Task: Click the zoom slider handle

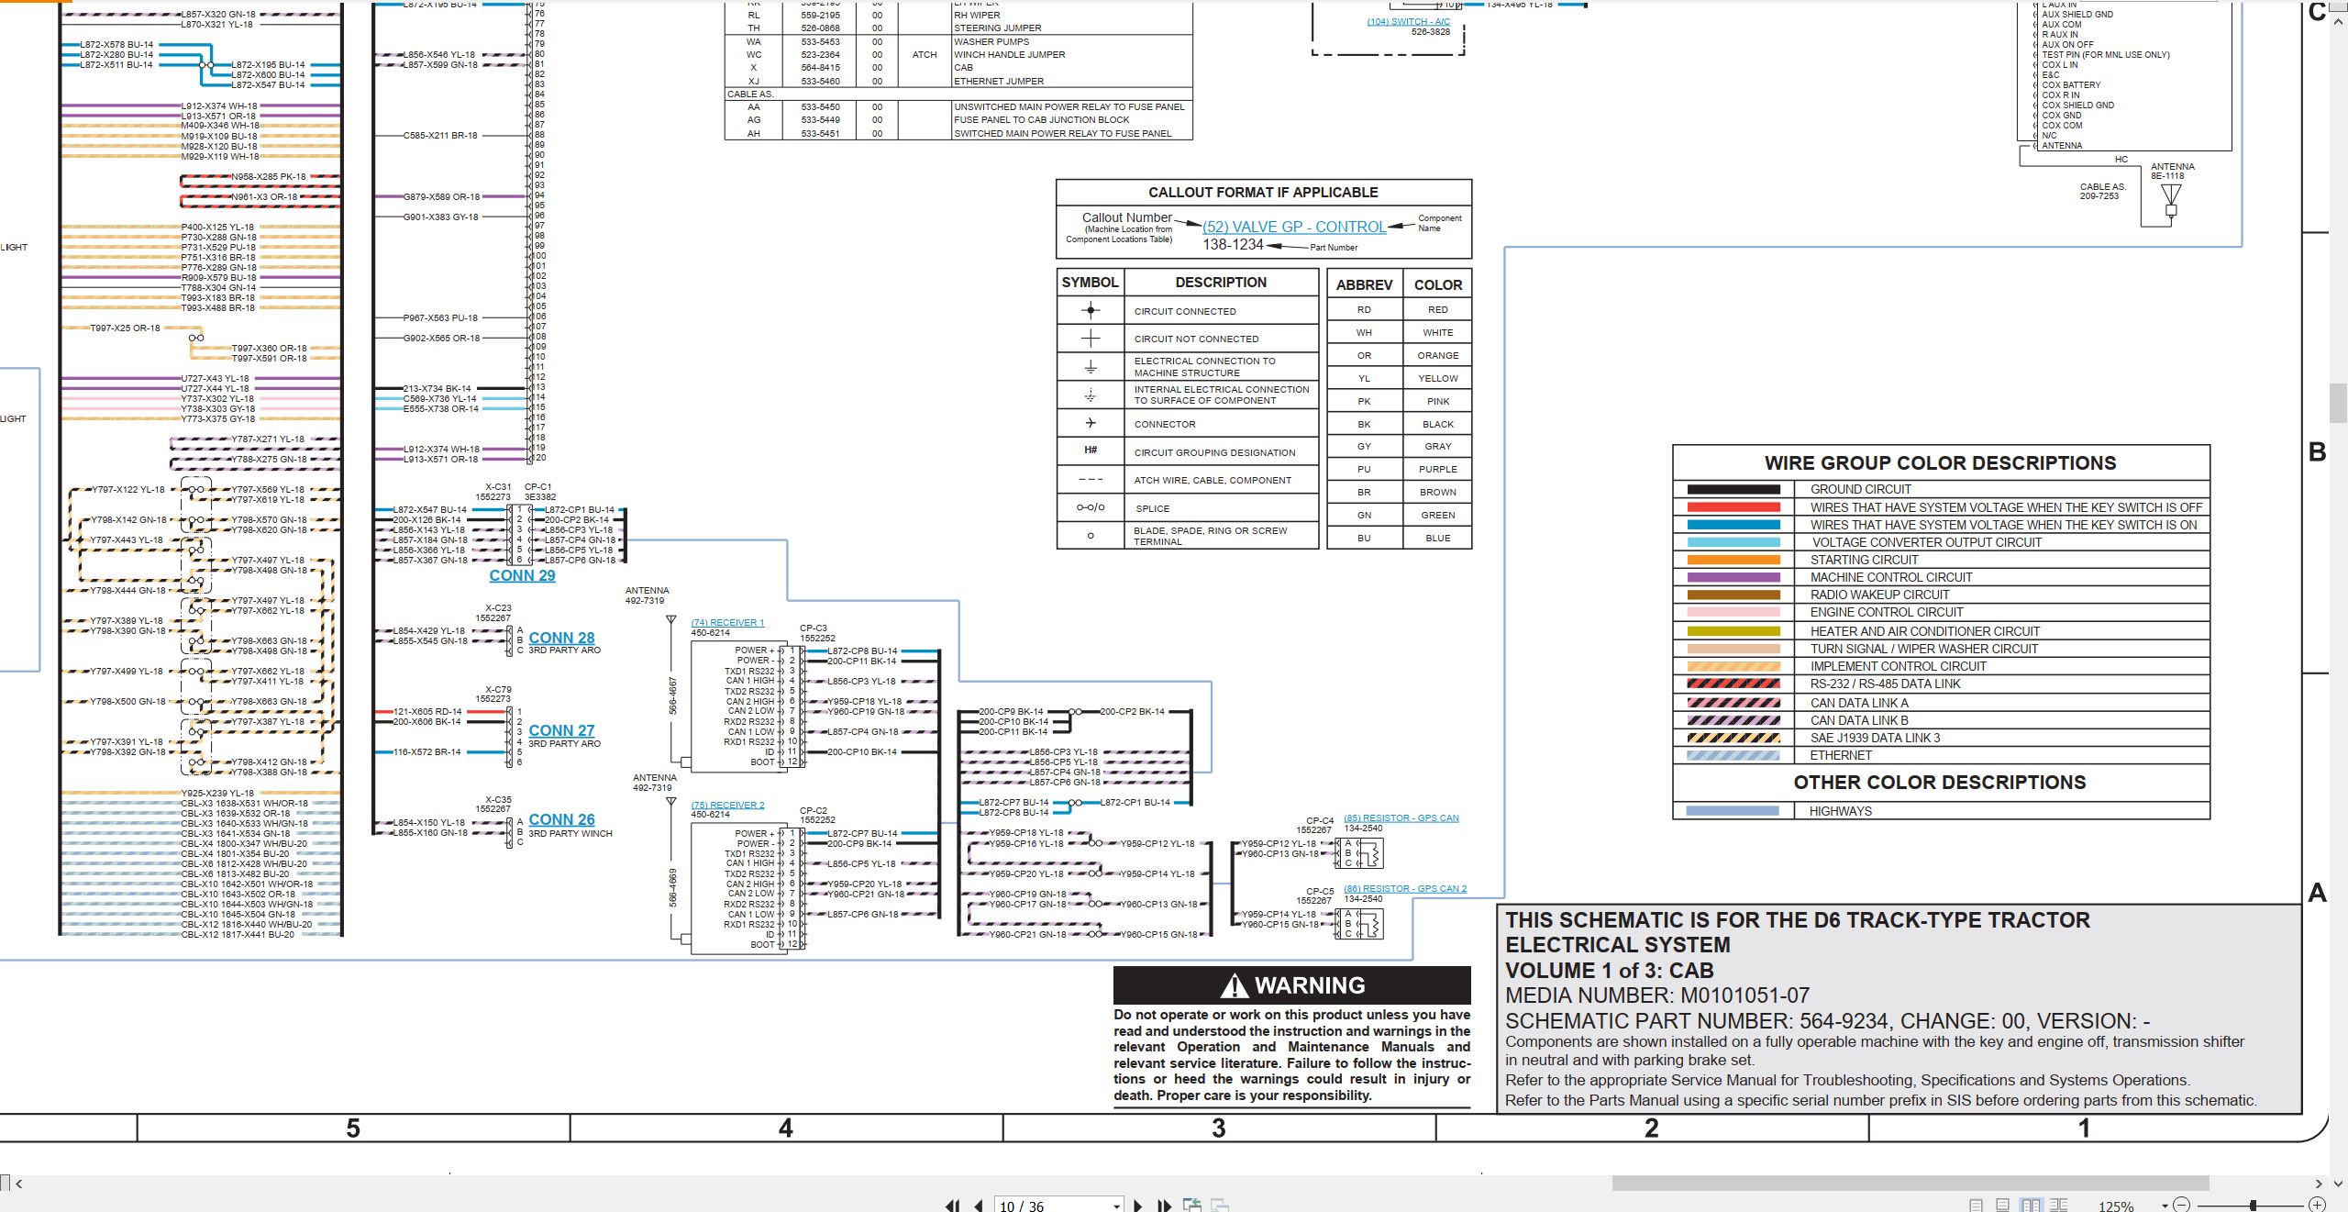Action: coord(2253,1205)
